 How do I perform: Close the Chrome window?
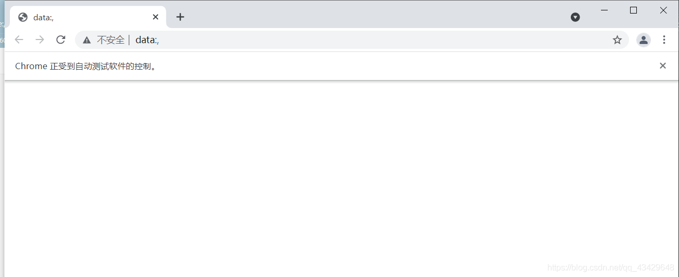point(663,10)
